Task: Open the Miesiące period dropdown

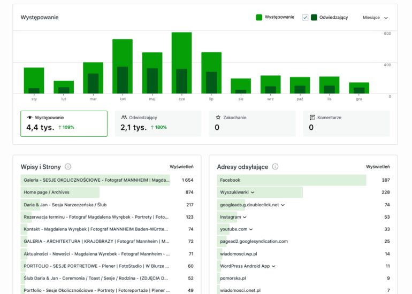Action: (x=375, y=17)
